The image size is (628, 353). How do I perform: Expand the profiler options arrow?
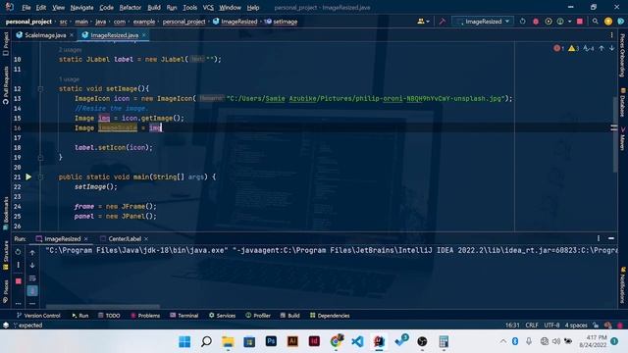tap(569, 22)
